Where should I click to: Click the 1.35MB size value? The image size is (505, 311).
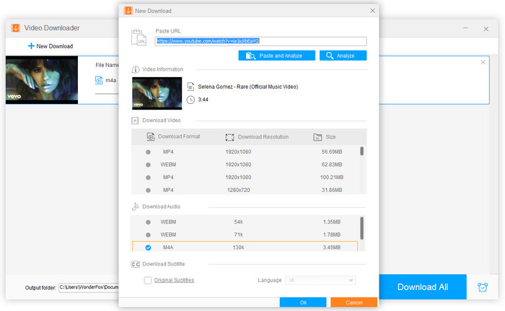[x=332, y=222]
